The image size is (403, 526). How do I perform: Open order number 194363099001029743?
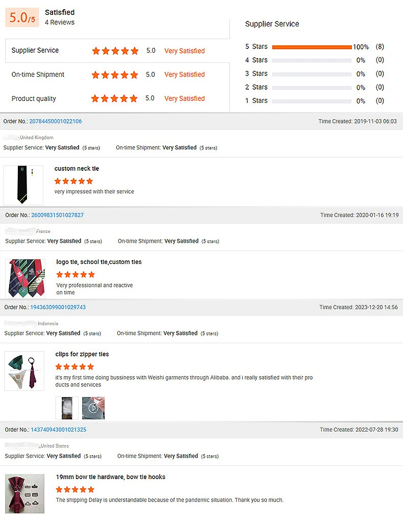pos(58,307)
